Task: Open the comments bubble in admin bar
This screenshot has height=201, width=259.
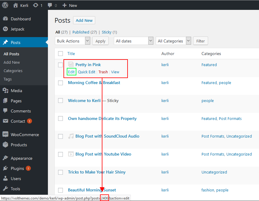Action: pos(50,5)
